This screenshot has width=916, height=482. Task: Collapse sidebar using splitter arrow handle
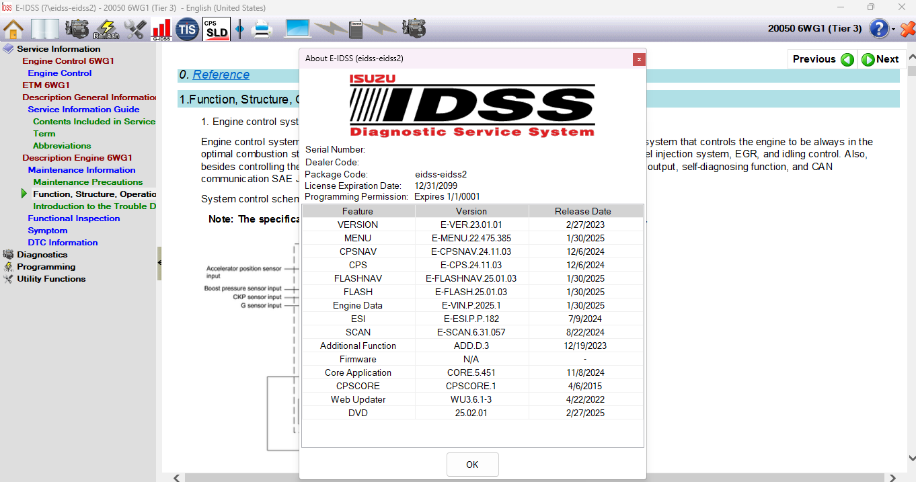tap(159, 262)
